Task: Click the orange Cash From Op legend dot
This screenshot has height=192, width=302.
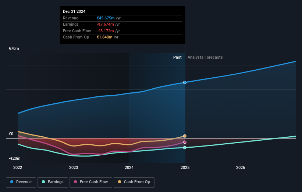Action: (x=120, y=182)
